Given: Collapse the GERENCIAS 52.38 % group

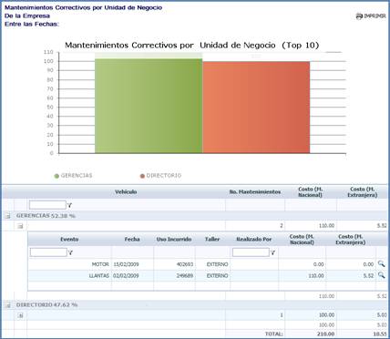Looking at the screenshot, I should (x=8, y=216).
